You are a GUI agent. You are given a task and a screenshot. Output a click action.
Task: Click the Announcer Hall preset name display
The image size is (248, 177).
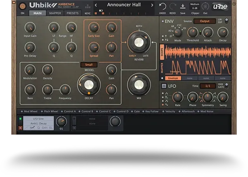pyautogui.click(x=124, y=5)
